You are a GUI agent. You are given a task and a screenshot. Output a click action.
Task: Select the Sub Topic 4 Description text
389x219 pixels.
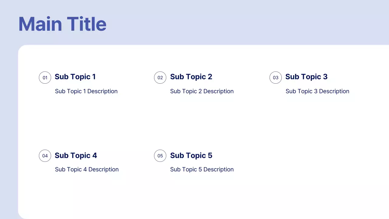(x=87, y=169)
